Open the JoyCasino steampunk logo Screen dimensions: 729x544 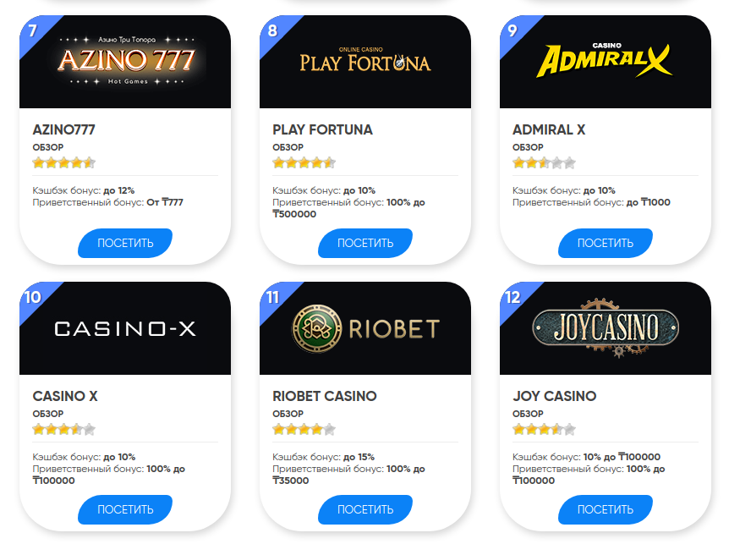[x=606, y=328]
